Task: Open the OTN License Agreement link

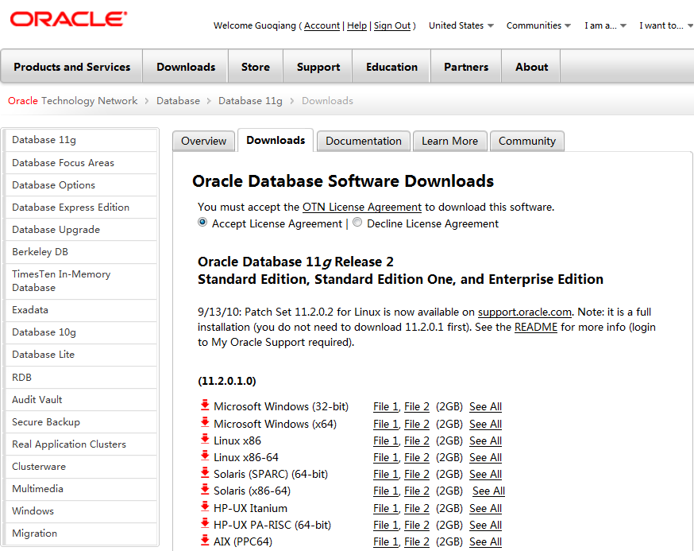Action: (362, 207)
